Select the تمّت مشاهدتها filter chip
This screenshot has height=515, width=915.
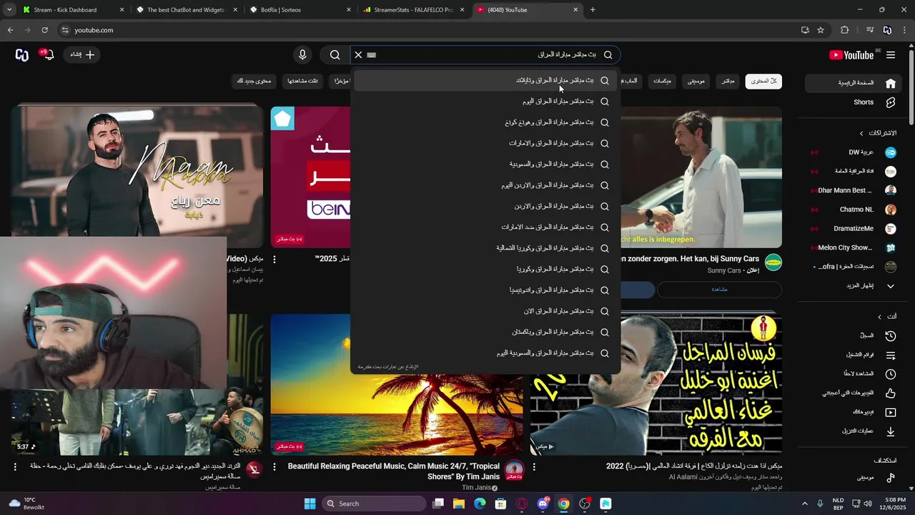(303, 81)
